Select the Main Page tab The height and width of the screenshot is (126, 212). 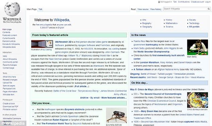click(x=32, y=9)
